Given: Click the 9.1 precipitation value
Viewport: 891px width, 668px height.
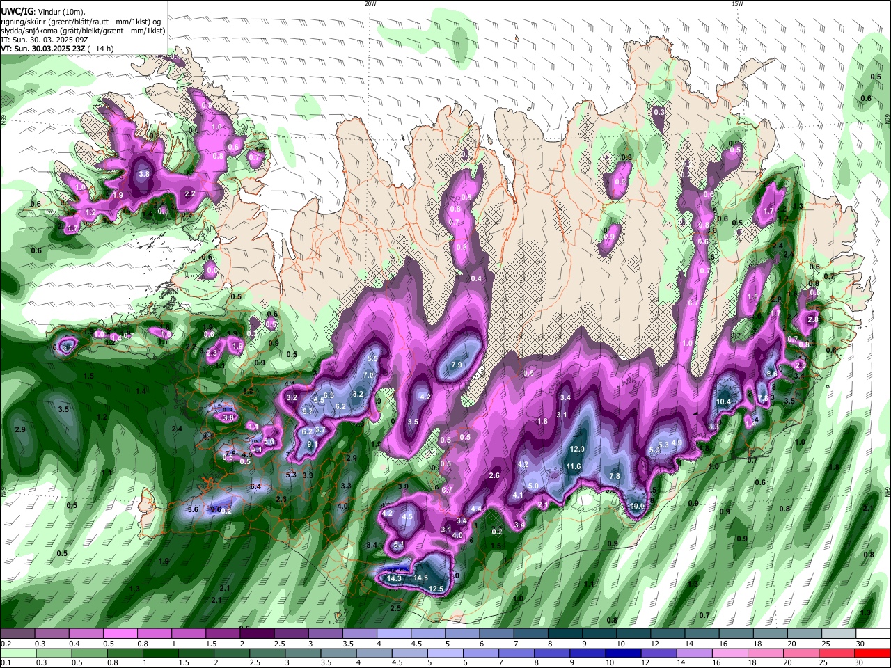Looking at the screenshot, I should tap(312, 444).
